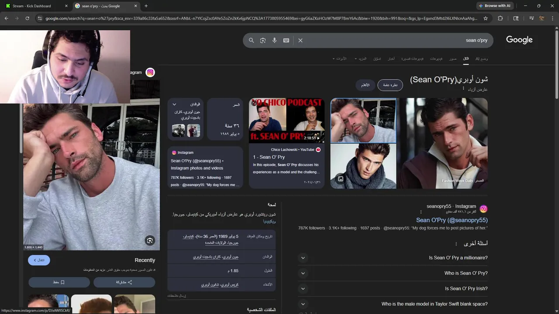Viewport: 559px width, 314px height.
Task: Switch to the فيديوهات videos tab
Action: pos(436,58)
